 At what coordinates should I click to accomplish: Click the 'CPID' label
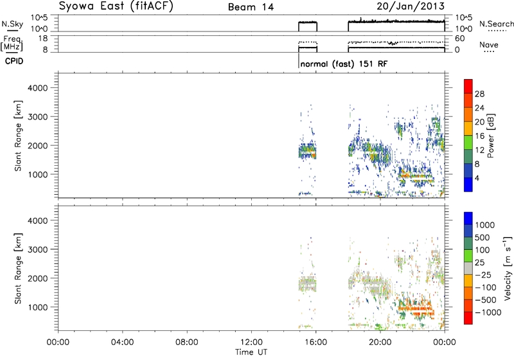[x=14, y=61]
